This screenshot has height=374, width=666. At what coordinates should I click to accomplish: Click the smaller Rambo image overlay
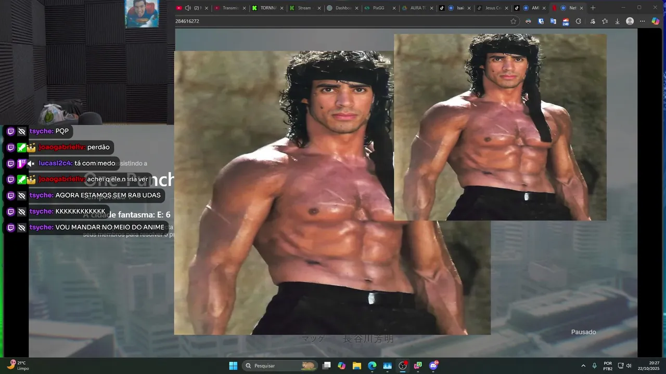tap(500, 127)
